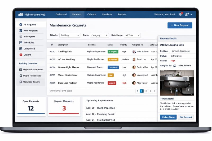Click the orange Scheduled status badge
This screenshot has height=141, width=212.
pos(113,60)
